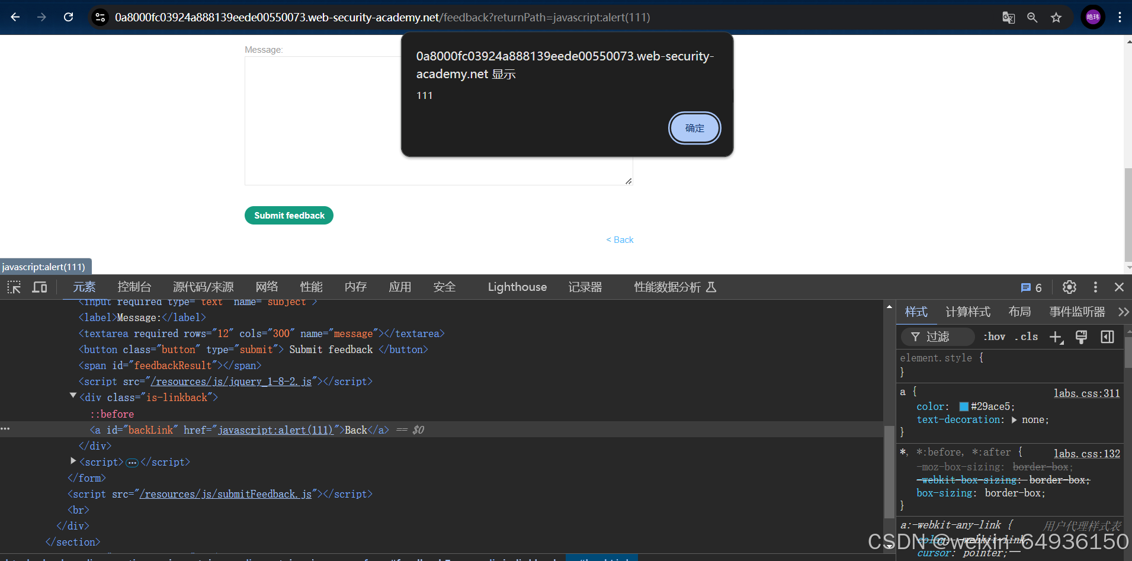The height and width of the screenshot is (561, 1132).
Task: Open 性能 (Performance) tab
Action: point(312,287)
